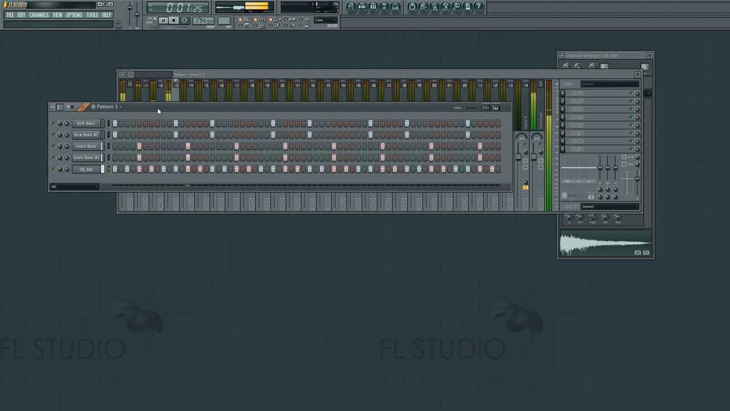
Task: Click the orange pattern icon beside Pattern 1
Action: point(84,107)
